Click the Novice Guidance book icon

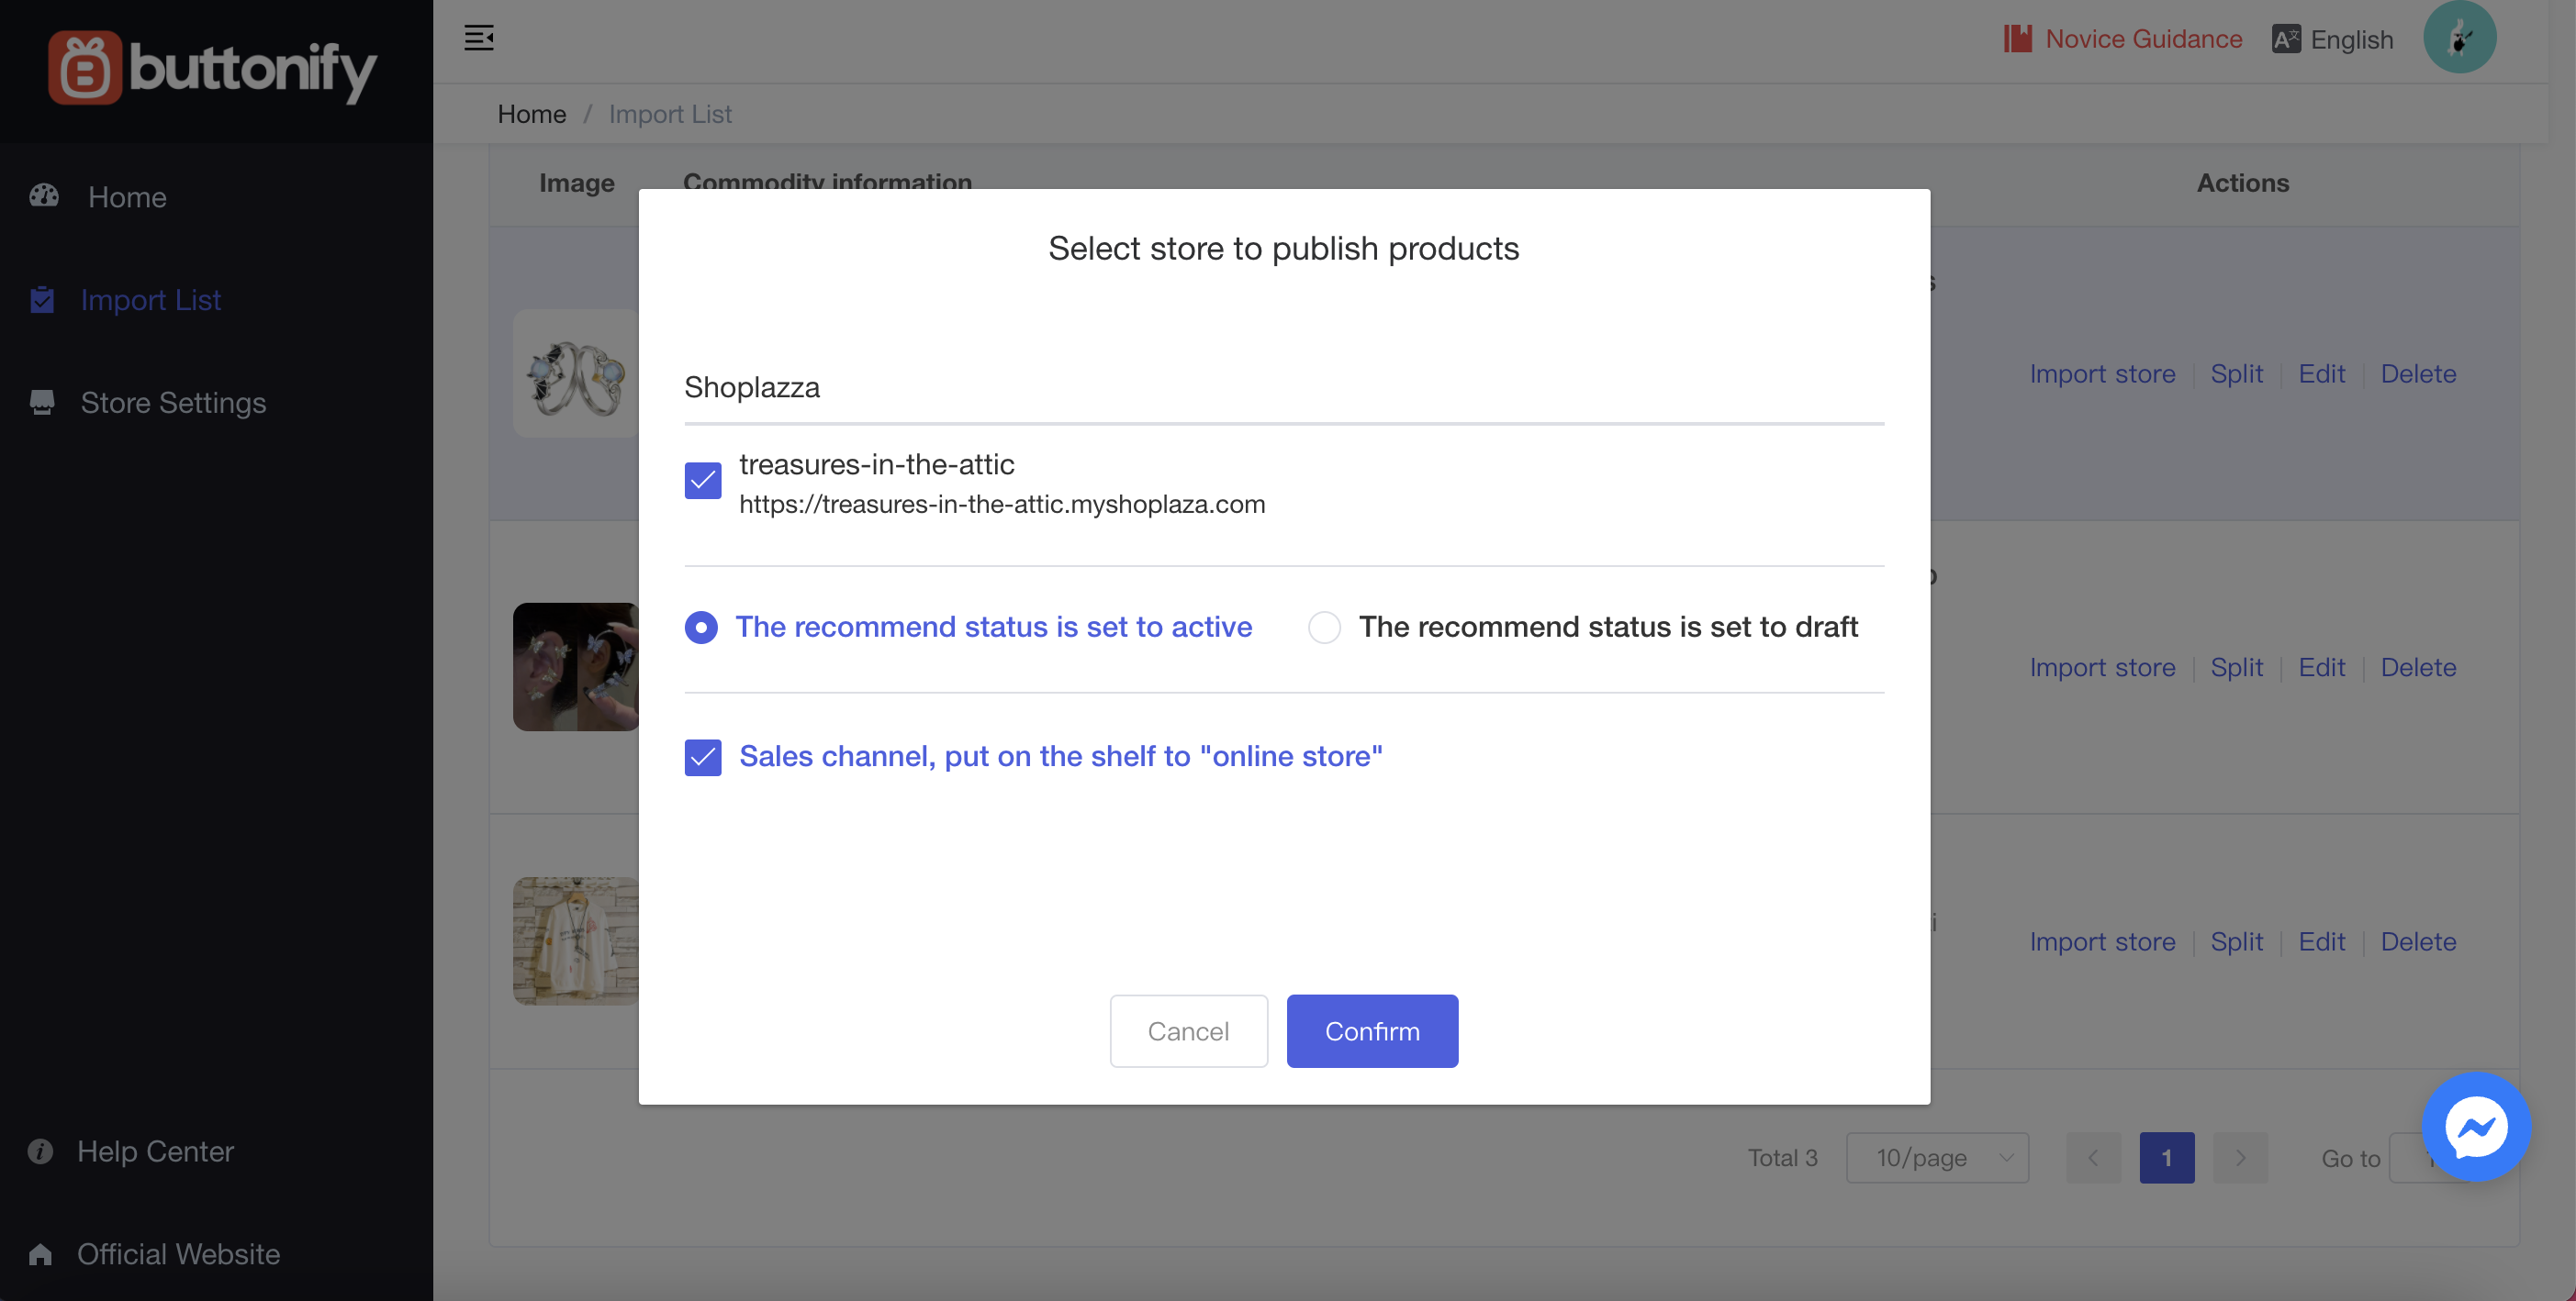(2017, 39)
